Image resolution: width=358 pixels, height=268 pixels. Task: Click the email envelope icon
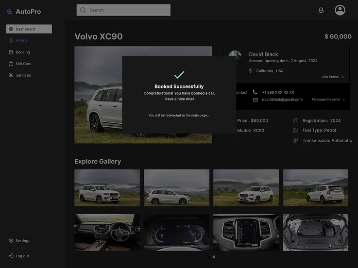[256, 100]
